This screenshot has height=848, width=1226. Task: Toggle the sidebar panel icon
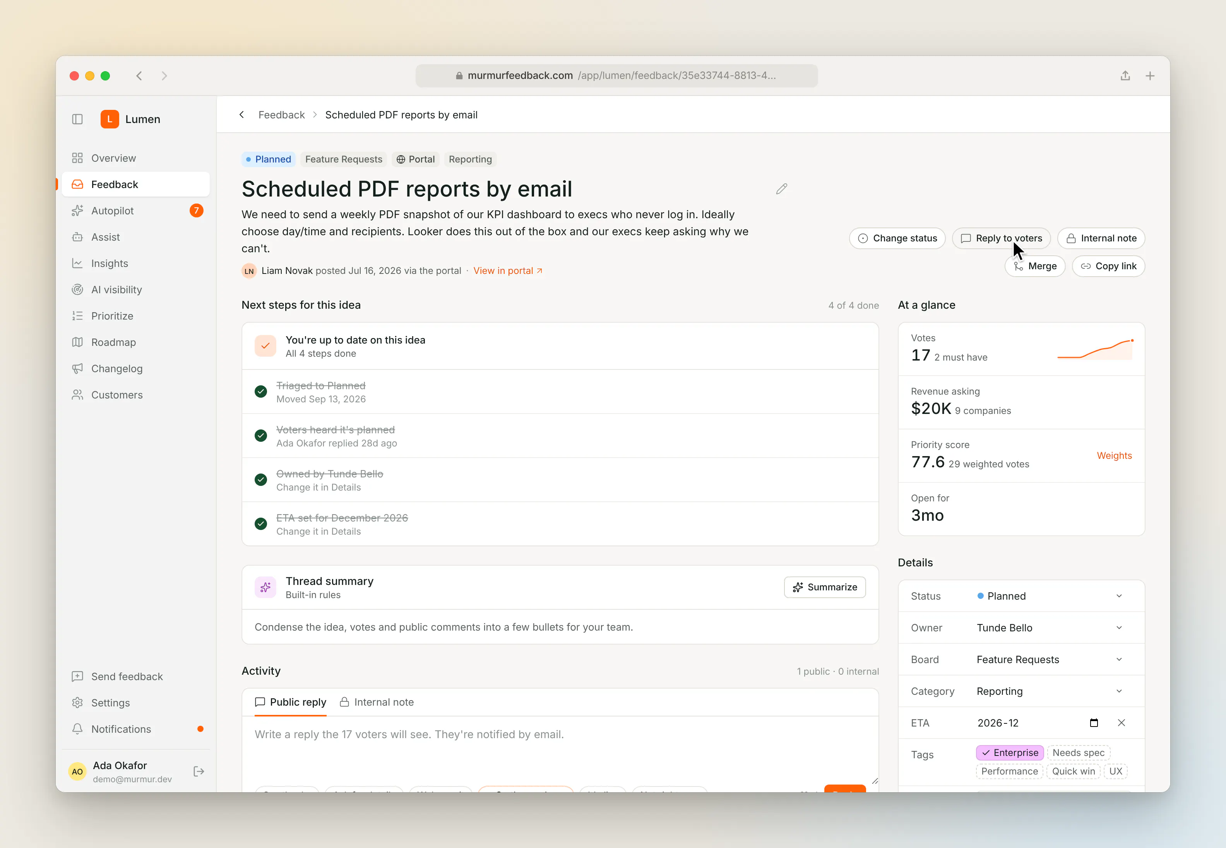point(77,119)
